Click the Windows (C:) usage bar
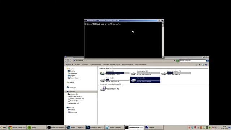This screenshot has height=130, width=231. click(118, 73)
